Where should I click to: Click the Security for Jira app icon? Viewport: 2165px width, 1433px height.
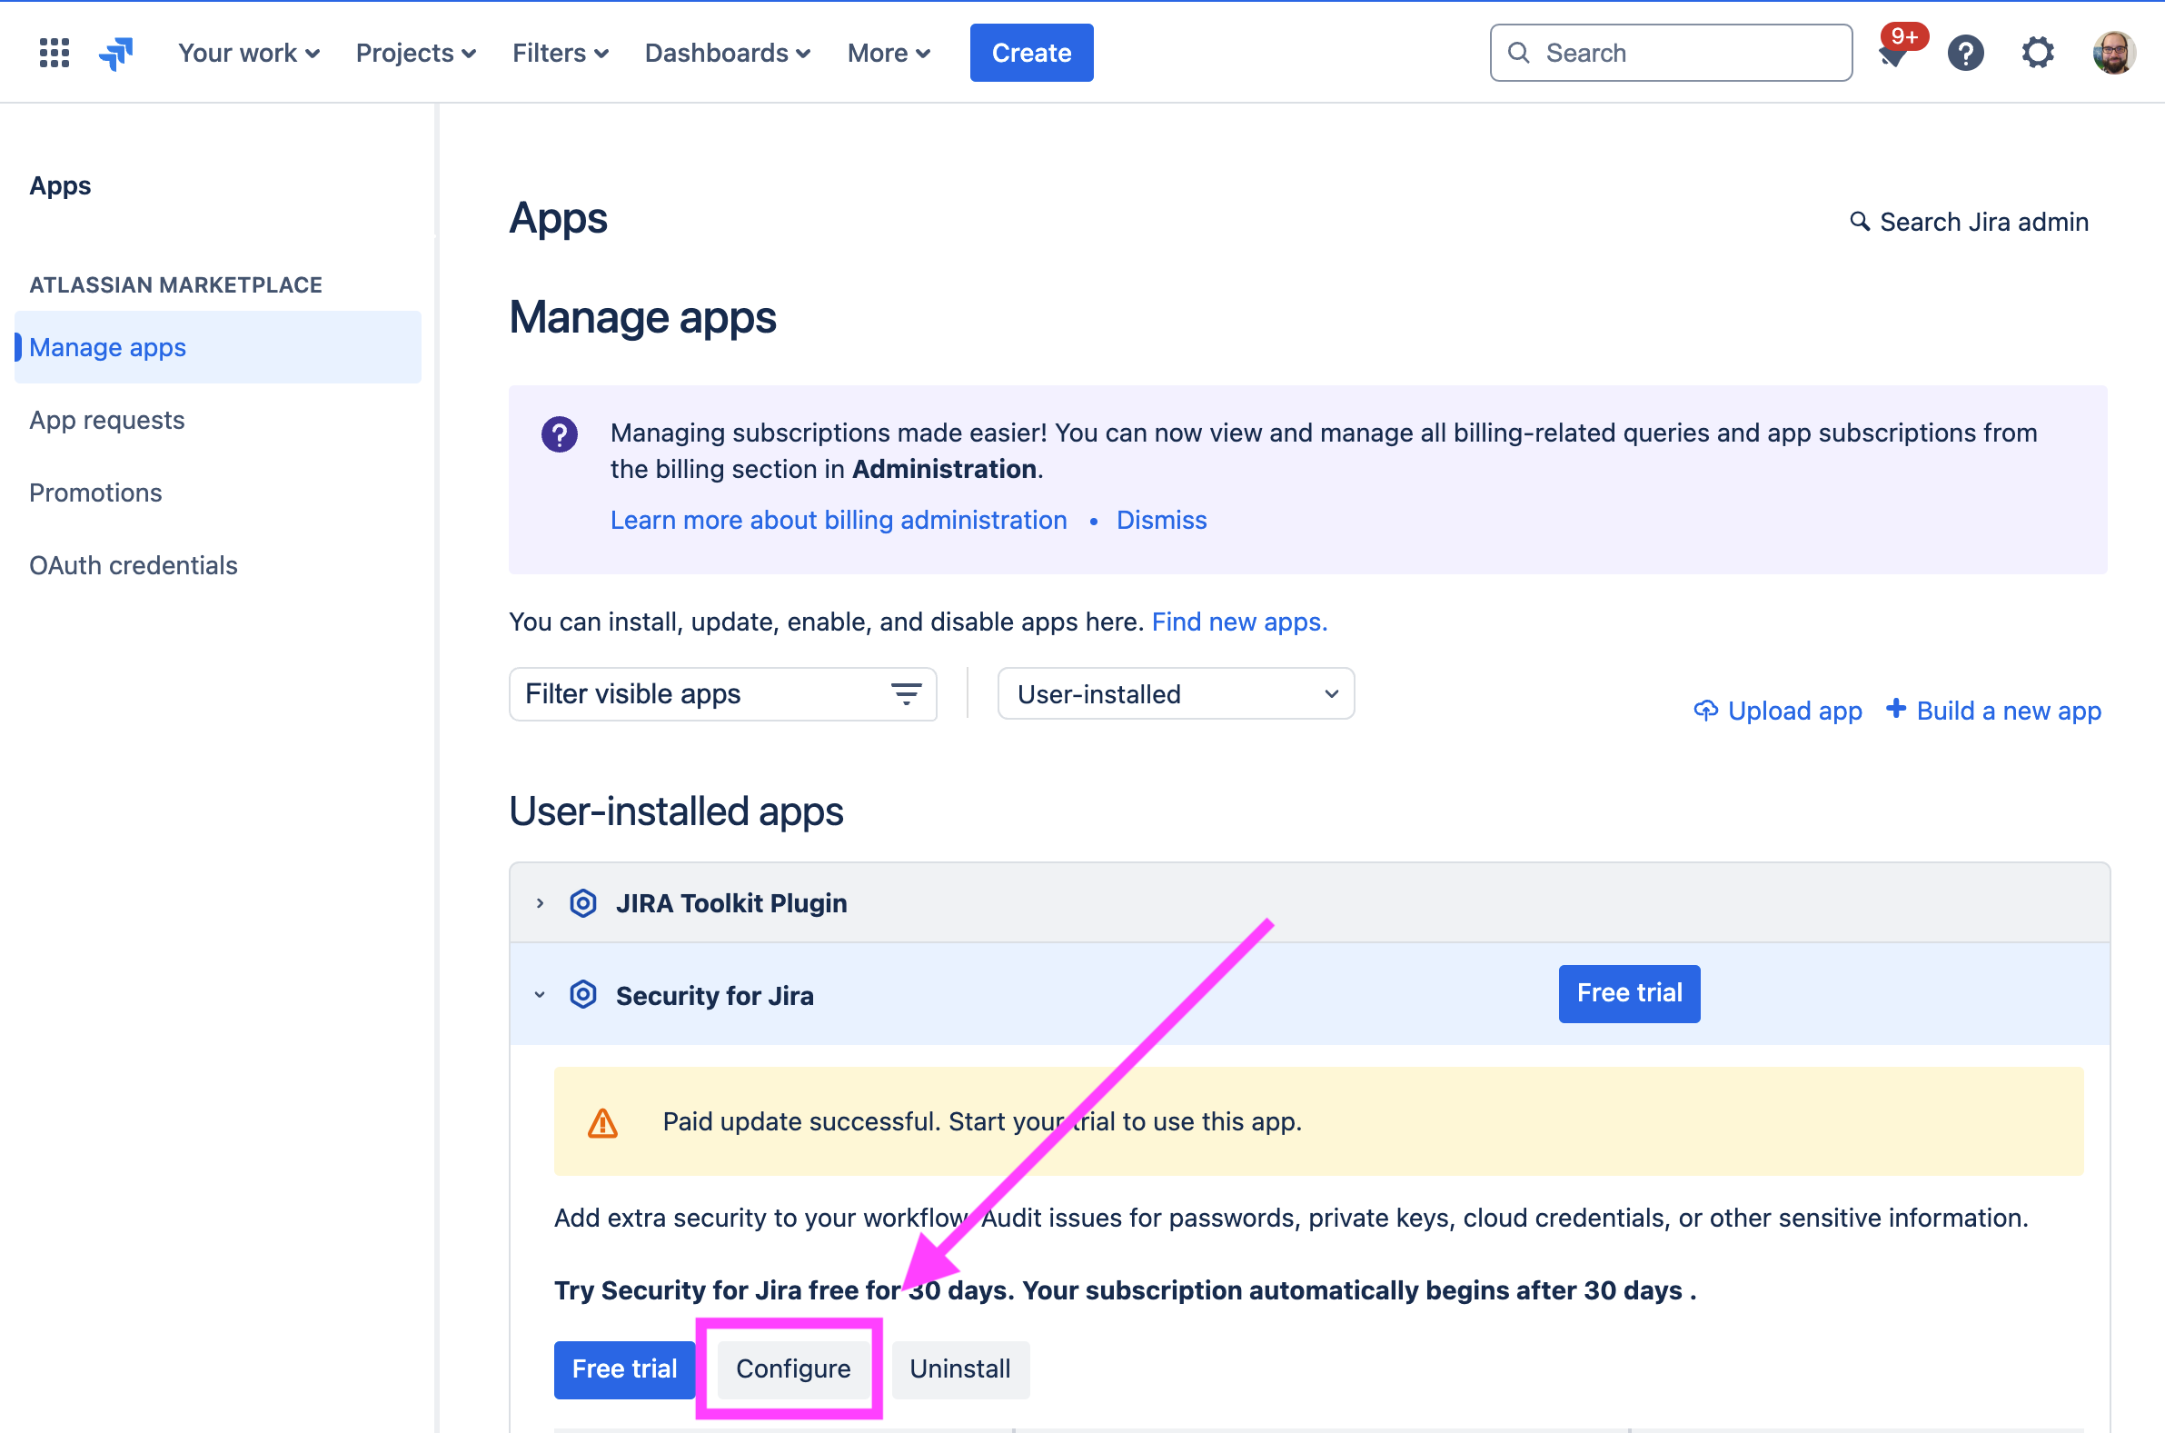pyautogui.click(x=582, y=994)
